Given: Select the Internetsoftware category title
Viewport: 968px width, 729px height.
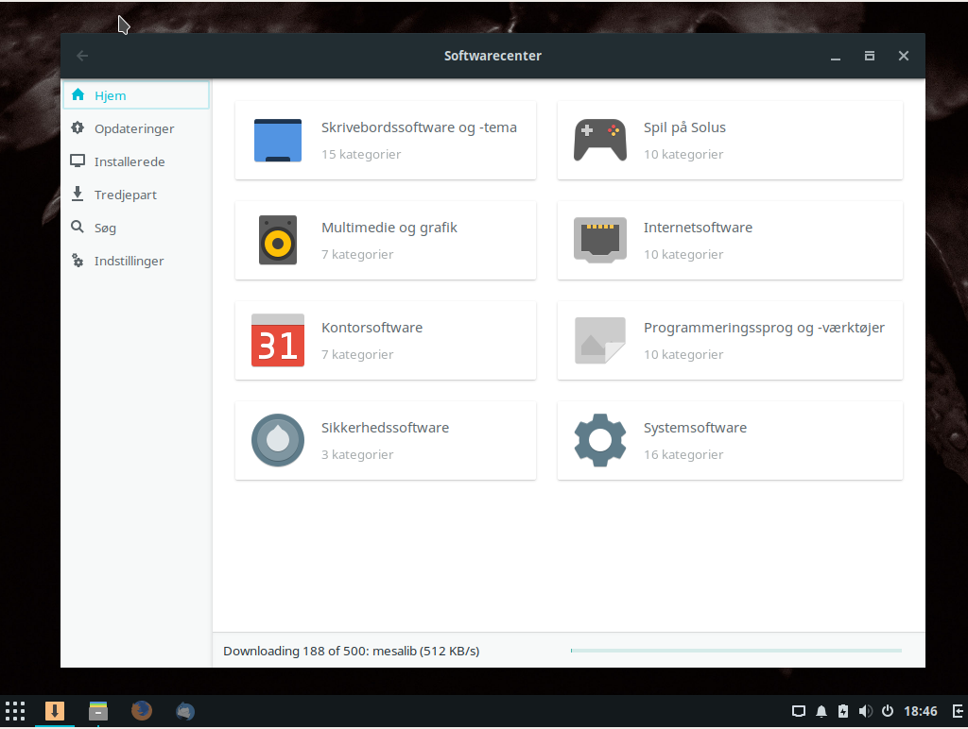Looking at the screenshot, I should [698, 228].
